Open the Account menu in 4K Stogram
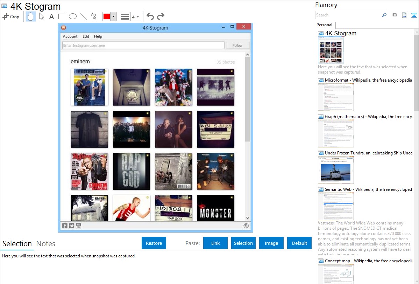Viewport: 419px width, 284px height. click(x=70, y=36)
